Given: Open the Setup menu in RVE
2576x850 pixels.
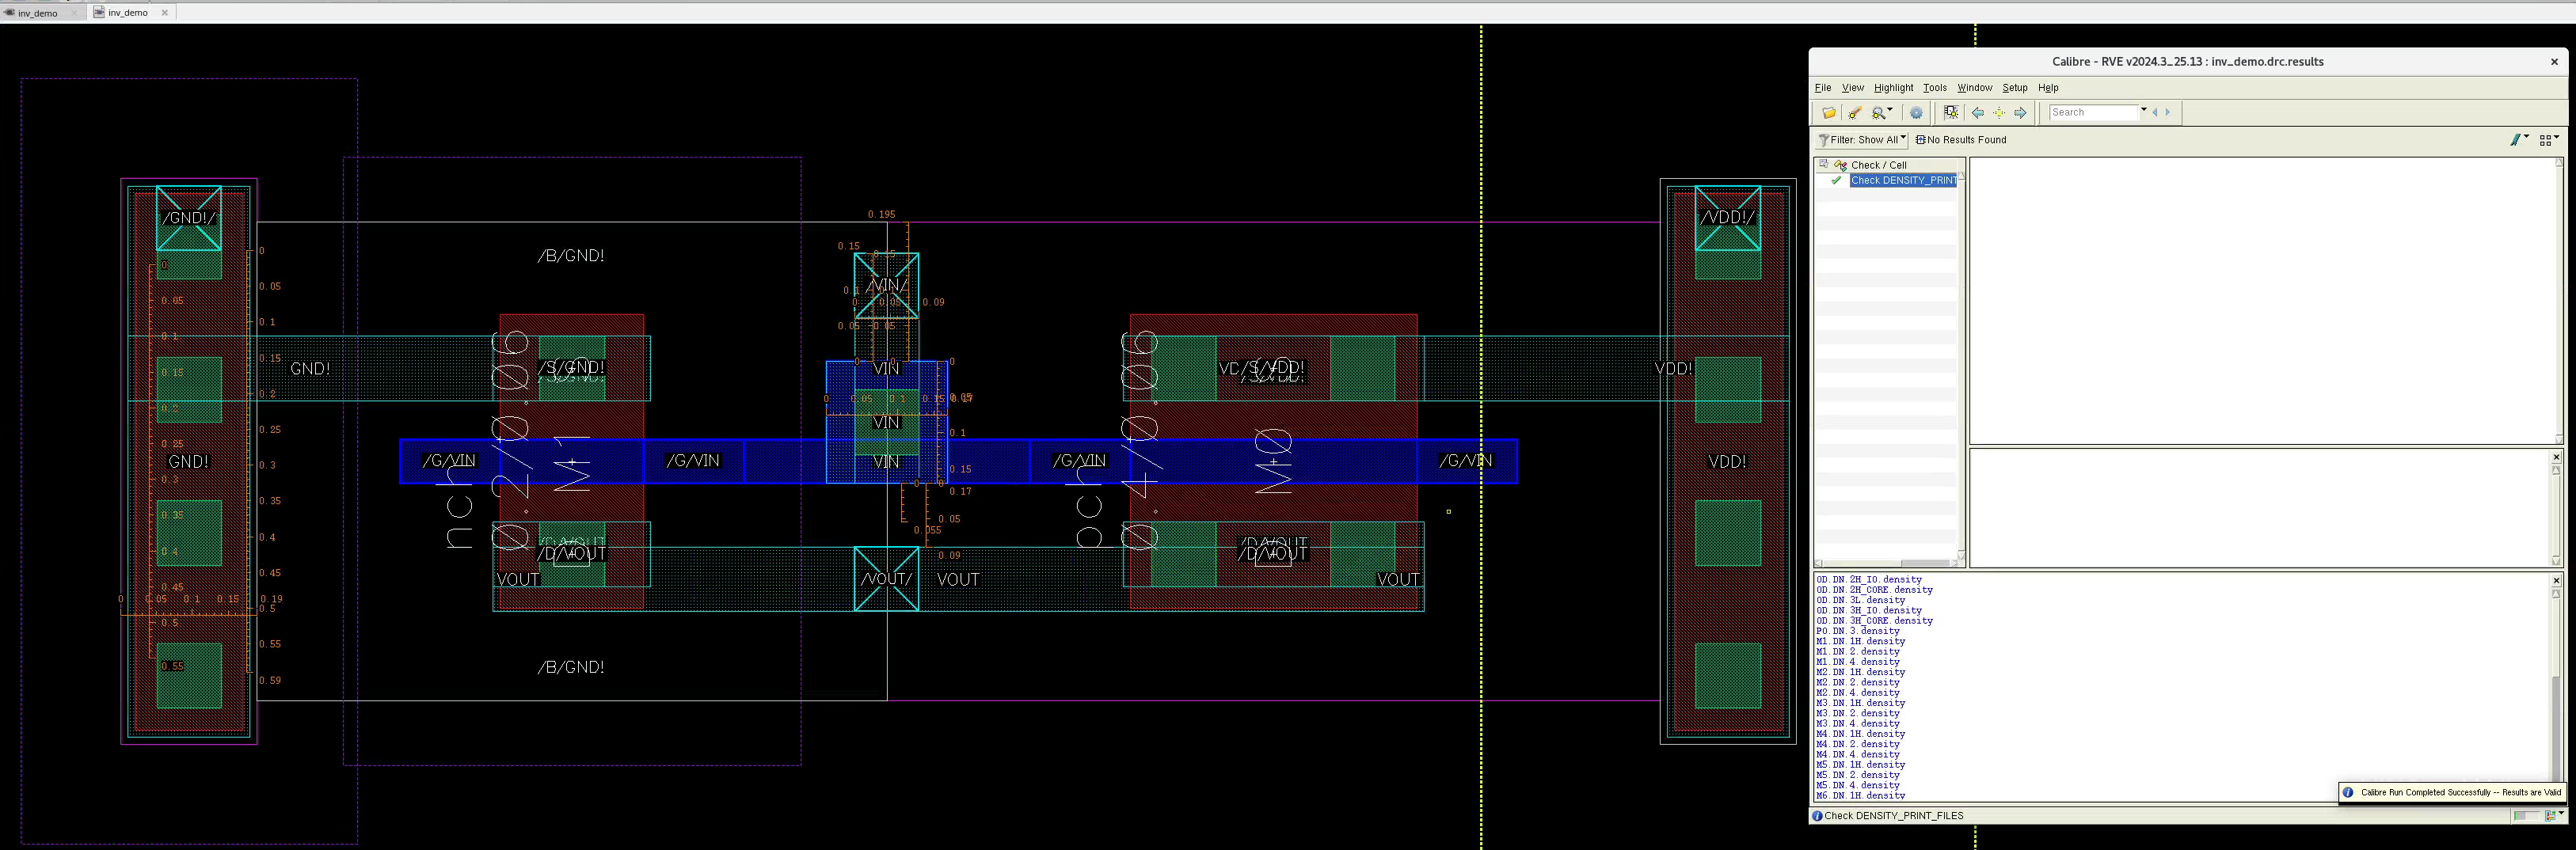Looking at the screenshot, I should tap(2014, 88).
